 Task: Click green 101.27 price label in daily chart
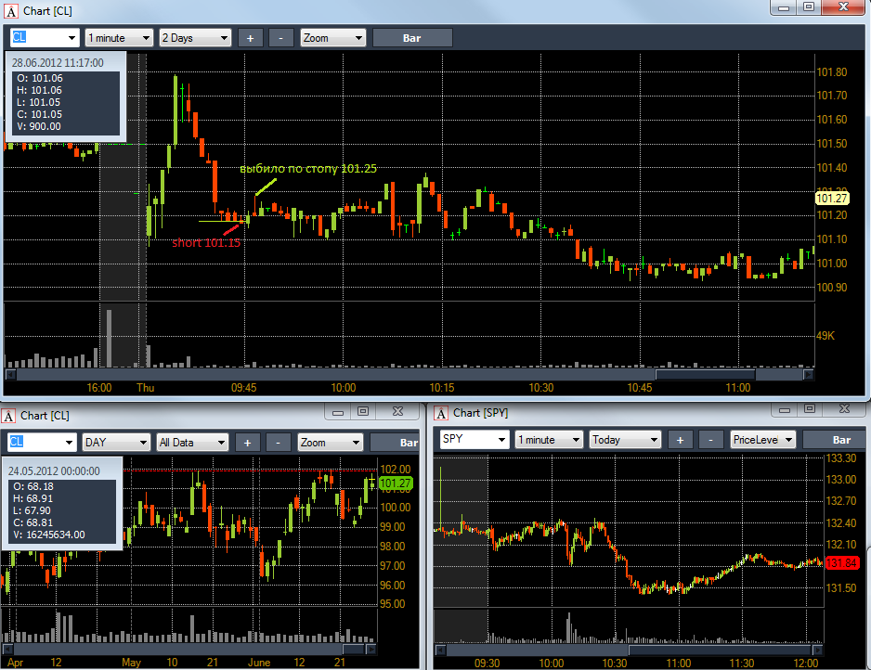(395, 483)
